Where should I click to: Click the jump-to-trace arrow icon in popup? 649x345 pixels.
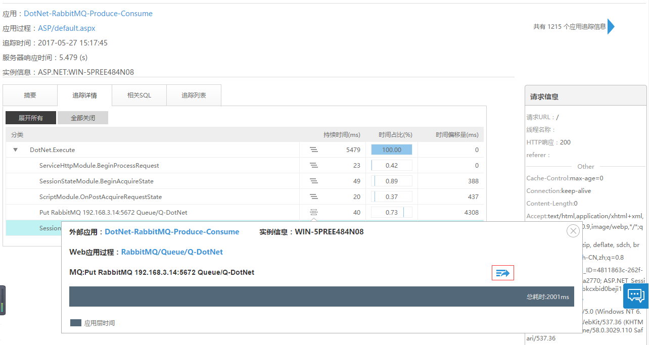pyautogui.click(x=503, y=273)
